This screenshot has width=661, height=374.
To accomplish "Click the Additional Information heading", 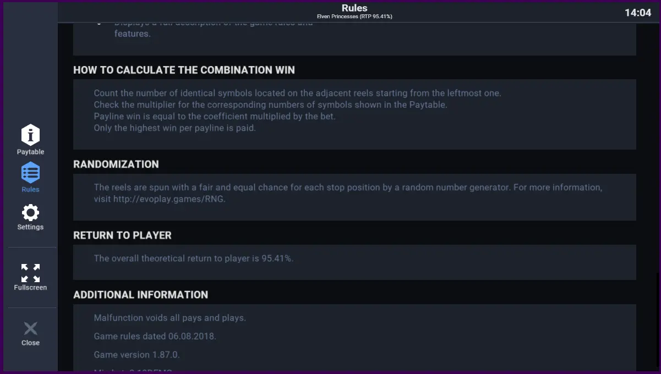I will [140, 295].
